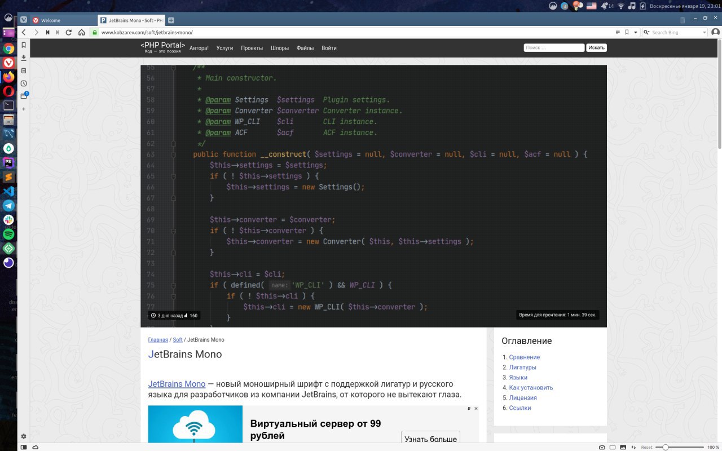Close the ad with X icon

(476, 409)
